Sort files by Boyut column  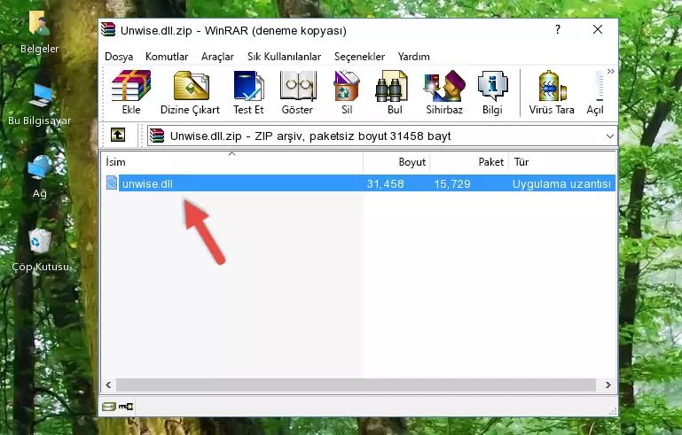click(396, 162)
